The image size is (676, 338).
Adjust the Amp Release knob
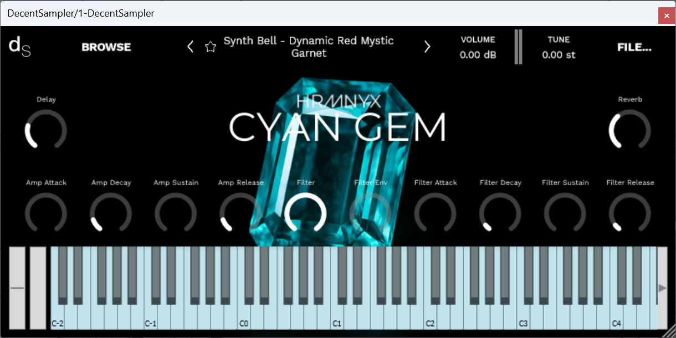pyautogui.click(x=240, y=213)
